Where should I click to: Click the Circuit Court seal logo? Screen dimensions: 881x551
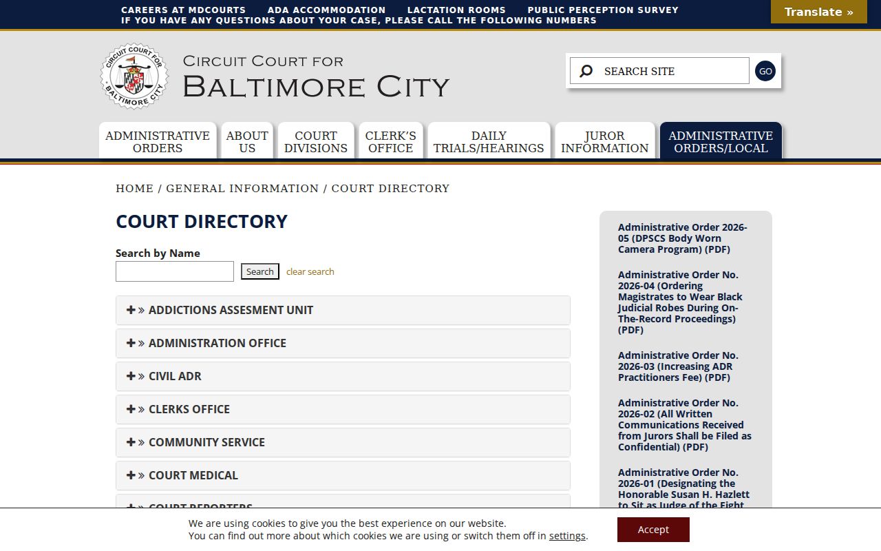(x=134, y=76)
